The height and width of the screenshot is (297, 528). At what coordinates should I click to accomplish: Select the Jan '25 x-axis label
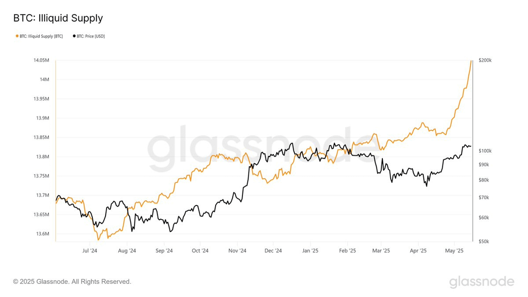pos(310,251)
